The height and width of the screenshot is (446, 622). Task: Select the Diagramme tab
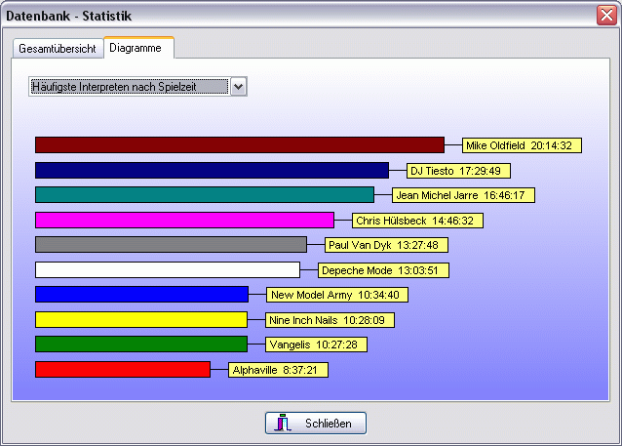[138, 48]
